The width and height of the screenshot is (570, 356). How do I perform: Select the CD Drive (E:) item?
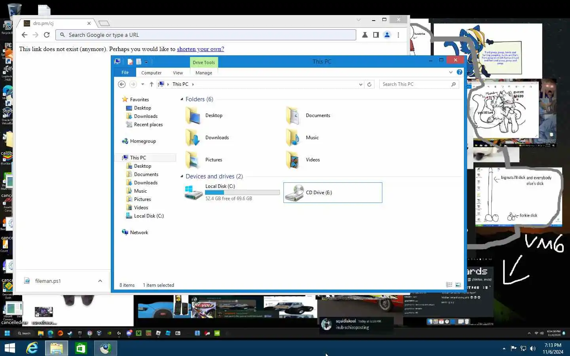point(333,193)
